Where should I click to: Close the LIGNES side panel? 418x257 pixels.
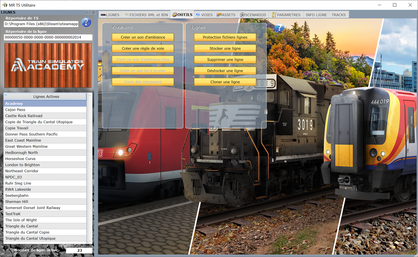[x=92, y=12]
